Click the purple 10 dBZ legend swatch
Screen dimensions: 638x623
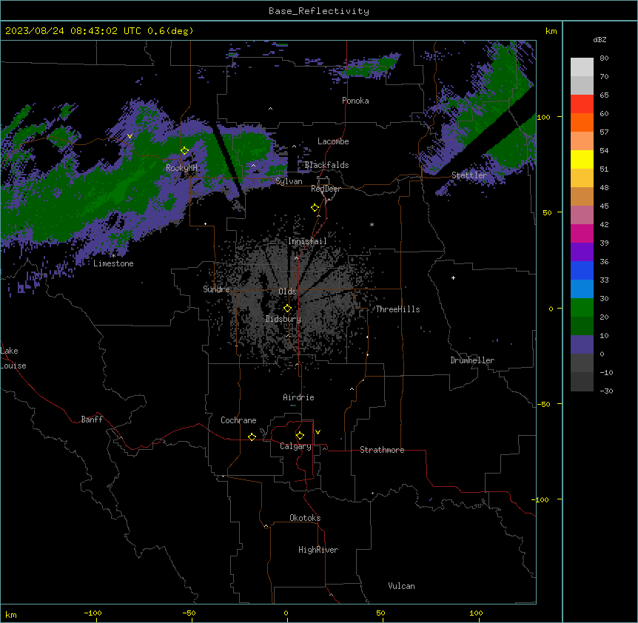point(582,345)
